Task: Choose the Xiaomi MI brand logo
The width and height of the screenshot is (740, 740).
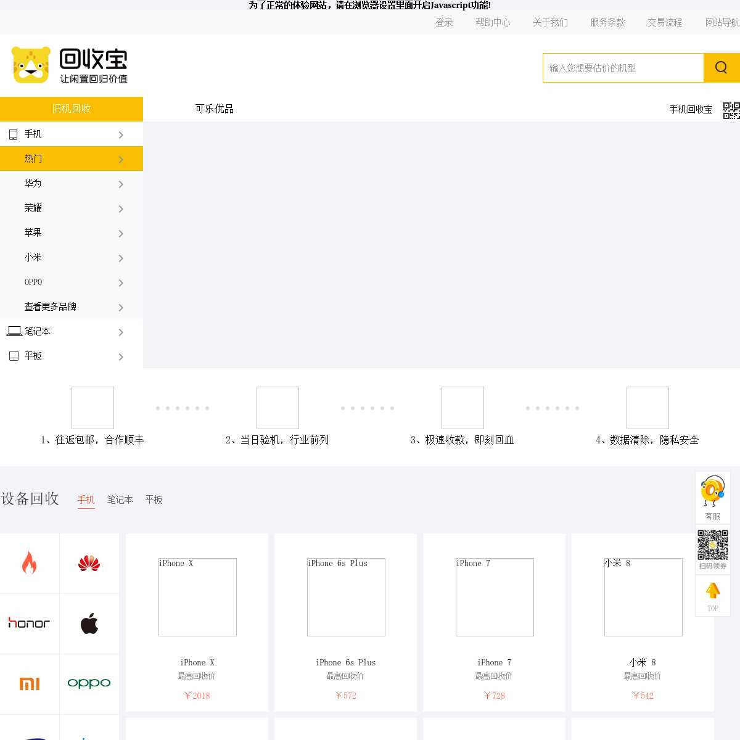Action: [x=29, y=683]
